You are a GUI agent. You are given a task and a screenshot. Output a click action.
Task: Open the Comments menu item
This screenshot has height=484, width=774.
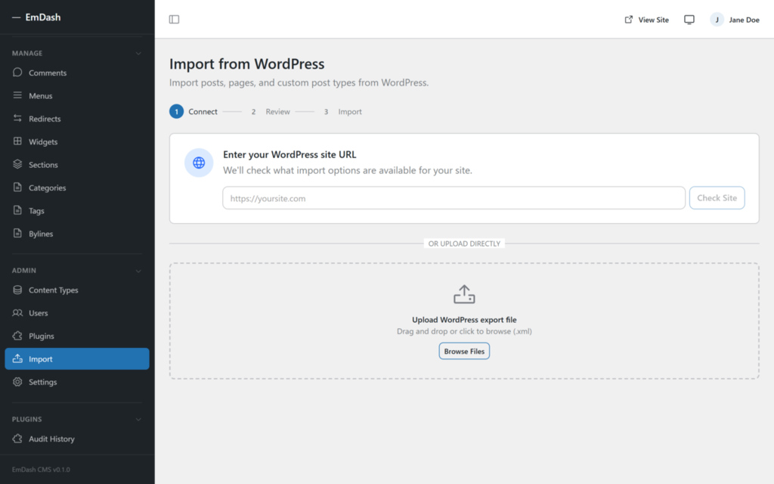(77, 73)
